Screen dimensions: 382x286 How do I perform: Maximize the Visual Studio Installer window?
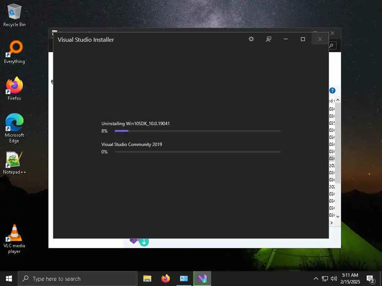point(303,39)
